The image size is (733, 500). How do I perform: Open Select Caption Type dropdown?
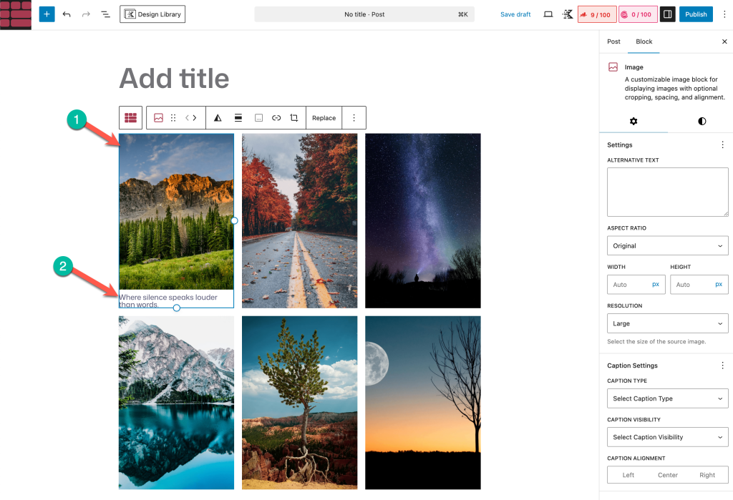(x=667, y=398)
